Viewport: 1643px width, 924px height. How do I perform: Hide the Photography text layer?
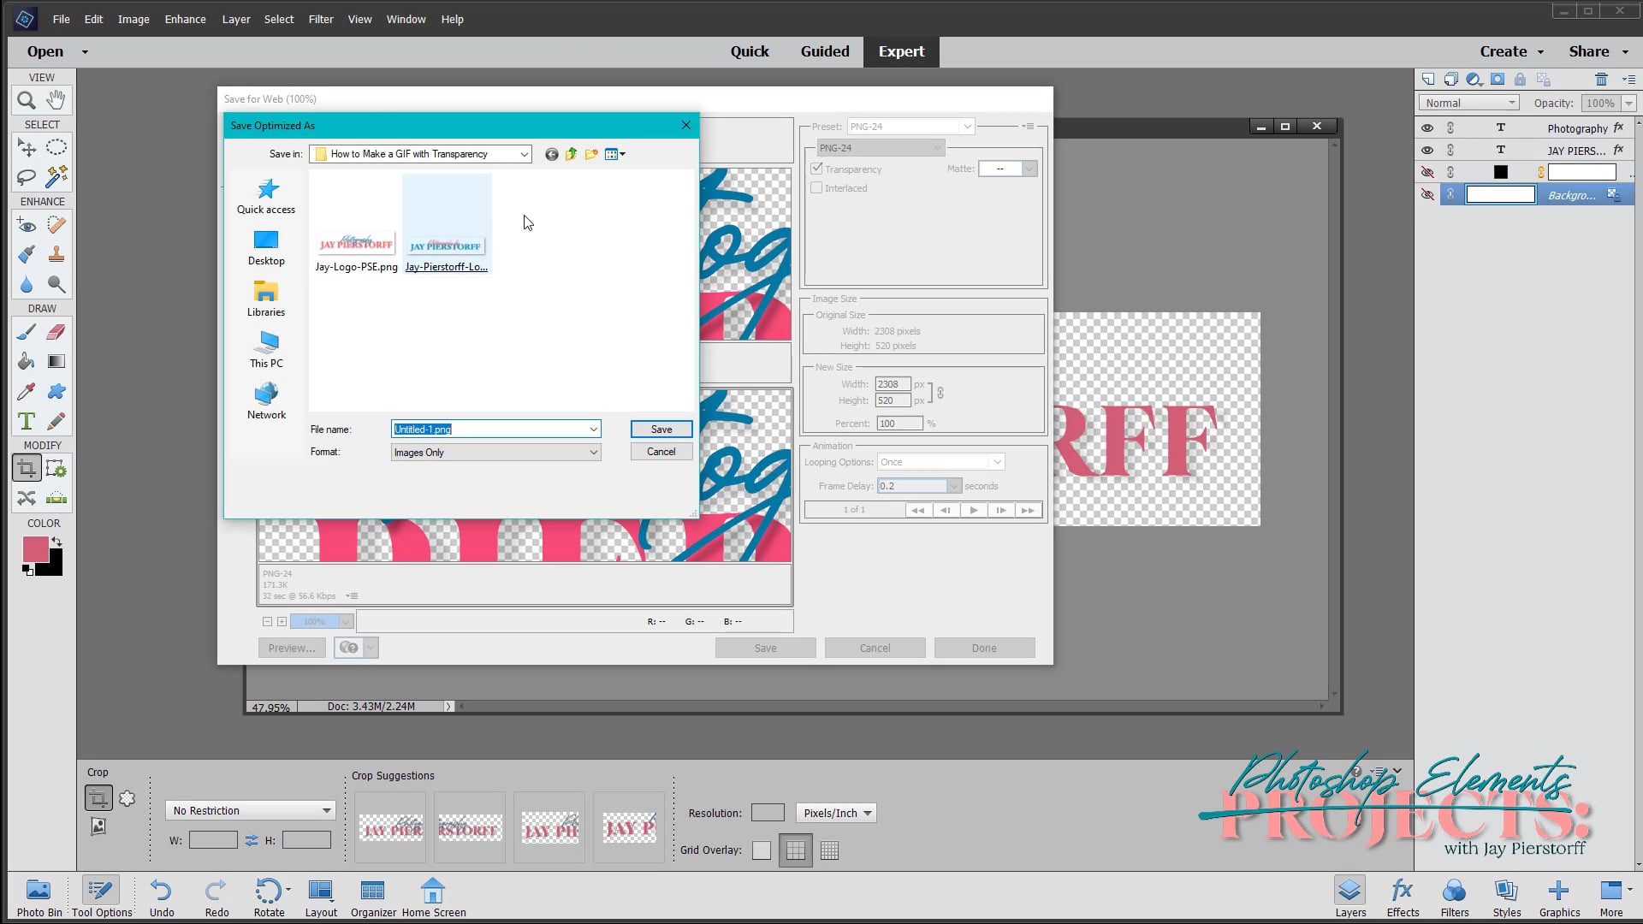click(x=1428, y=127)
